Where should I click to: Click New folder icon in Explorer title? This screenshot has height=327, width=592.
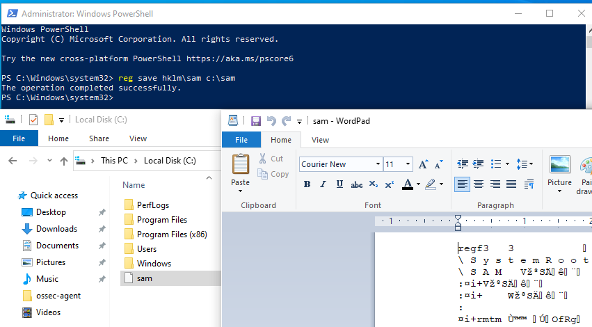pos(49,120)
